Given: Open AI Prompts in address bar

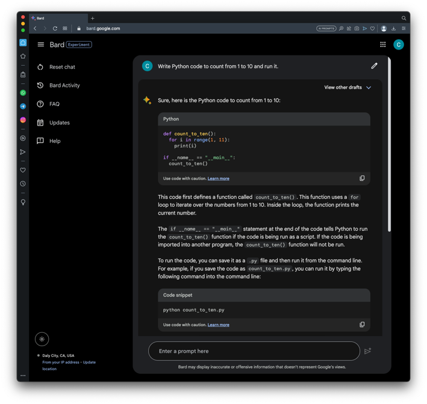Looking at the screenshot, I should [326, 28].
